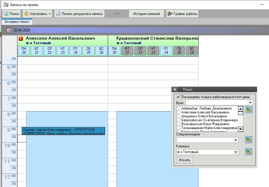Open График работы from toolbar

pyautogui.click(x=182, y=14)
